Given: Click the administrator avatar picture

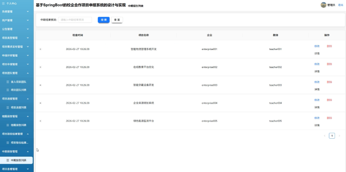Looking at the screenshot, I should click(323, 5).
